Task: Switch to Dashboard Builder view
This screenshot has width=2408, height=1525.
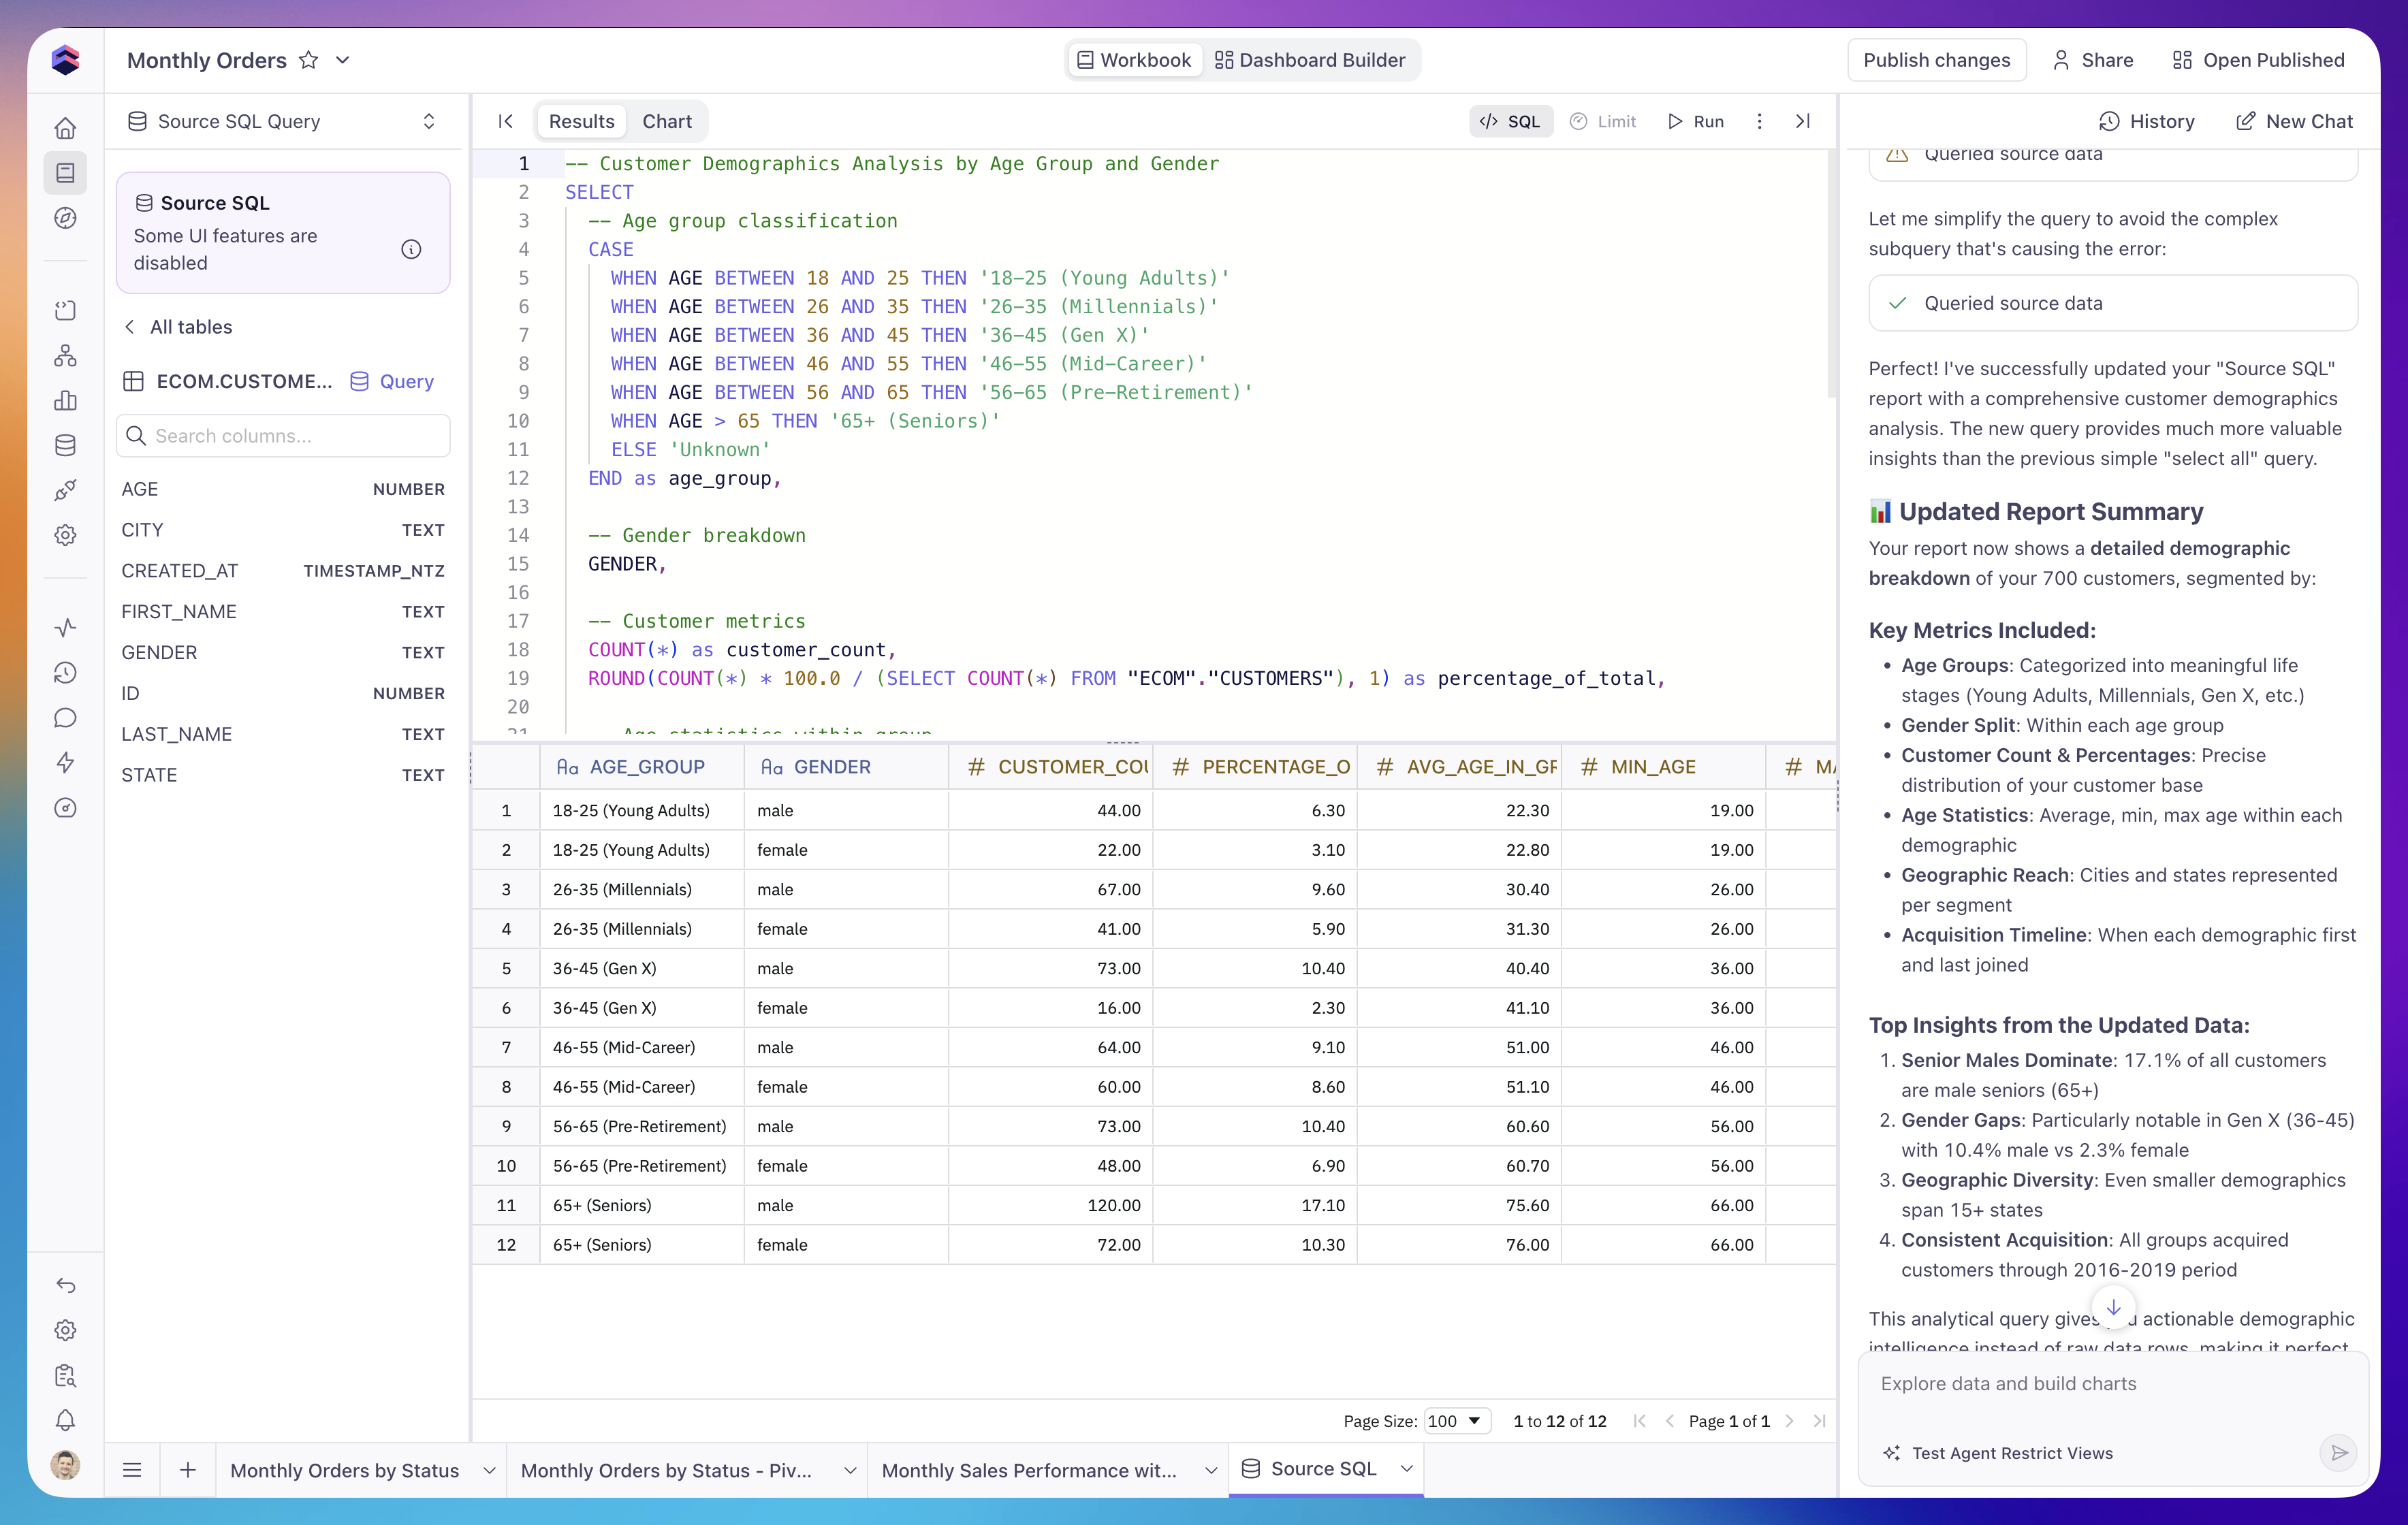Action: 1310,60
